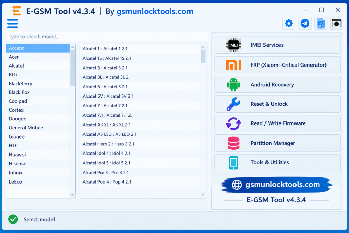This screenshot has width=349, height=233.
Task: Click the blue wrench icon
Action: (233, 104)
